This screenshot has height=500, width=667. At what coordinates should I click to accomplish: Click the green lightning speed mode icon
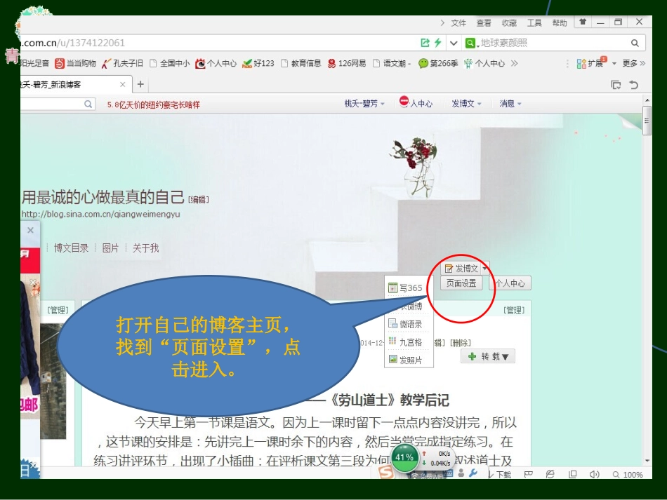(x=437, y=43)
